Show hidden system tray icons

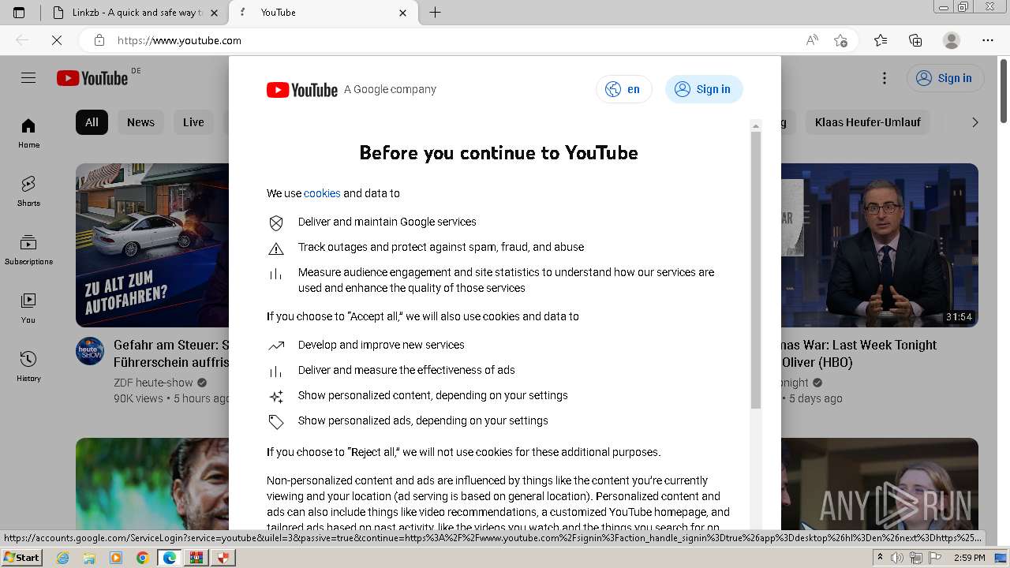tap(881, 558)
